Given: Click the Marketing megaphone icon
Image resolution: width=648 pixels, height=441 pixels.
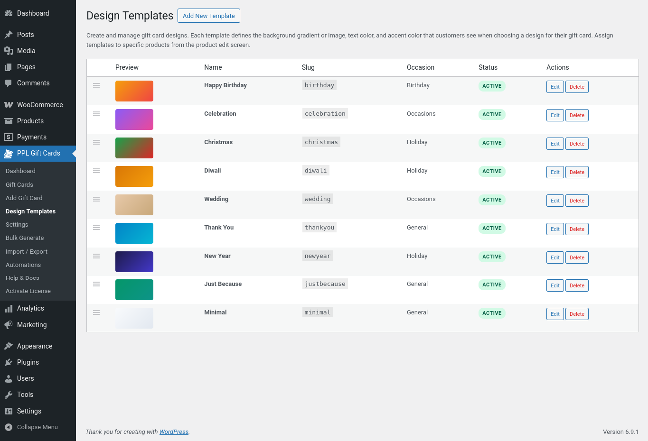Looking at the screenshot, I should click(9, 325).
